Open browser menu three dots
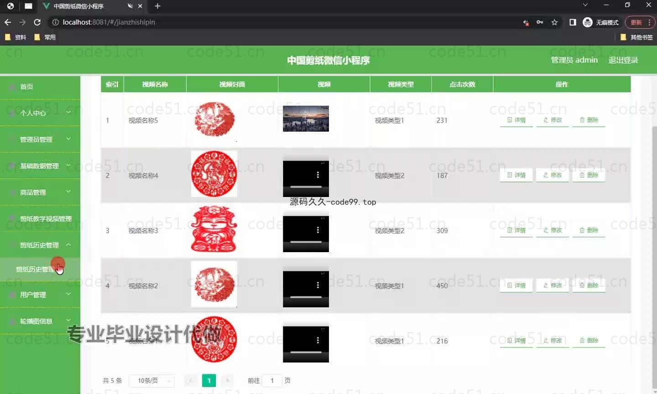 [x=649, y=22]
